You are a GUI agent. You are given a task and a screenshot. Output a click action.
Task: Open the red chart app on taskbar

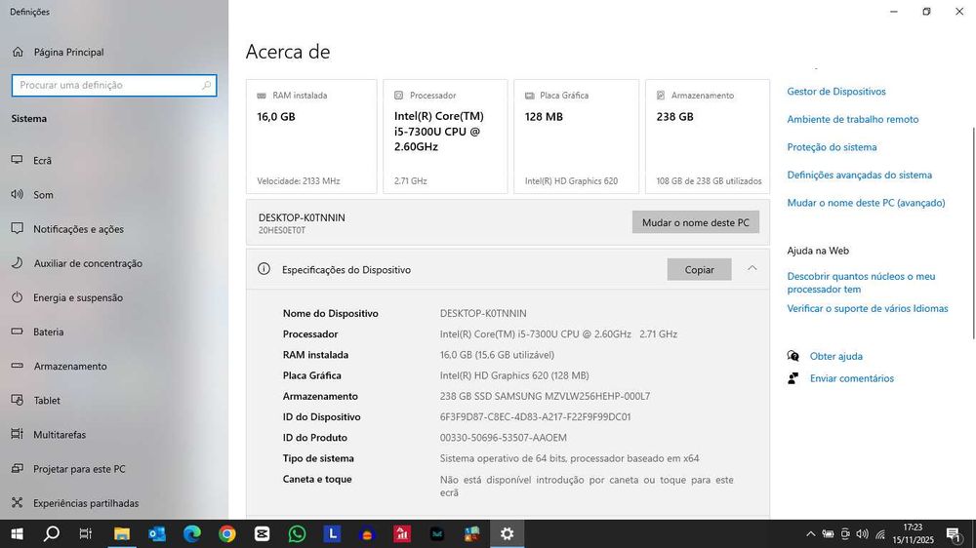(402, 533)
